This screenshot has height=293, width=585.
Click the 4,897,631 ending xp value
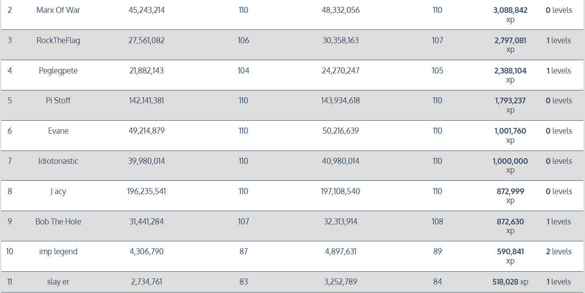click(x=340, y=251)
